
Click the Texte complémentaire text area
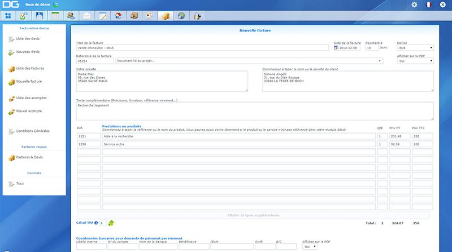click(x=255, y=110)
